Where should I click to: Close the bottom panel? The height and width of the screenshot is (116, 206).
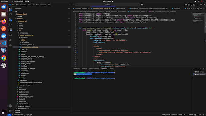(x=204, y=69)
